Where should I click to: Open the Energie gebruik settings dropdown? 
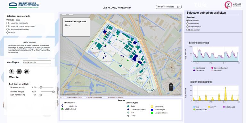(37, 62)
